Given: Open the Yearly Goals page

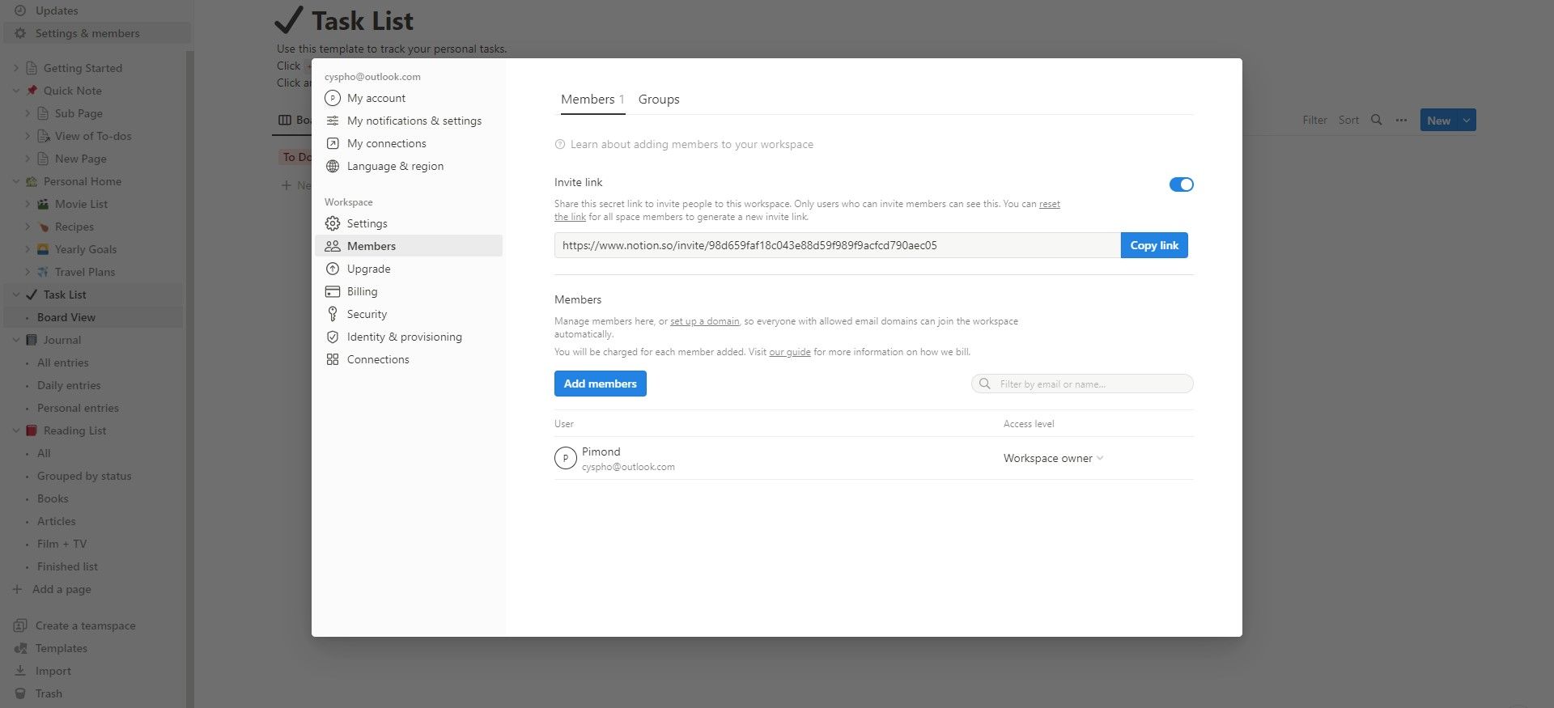Looking at the screenshot, I should (86, 249).
